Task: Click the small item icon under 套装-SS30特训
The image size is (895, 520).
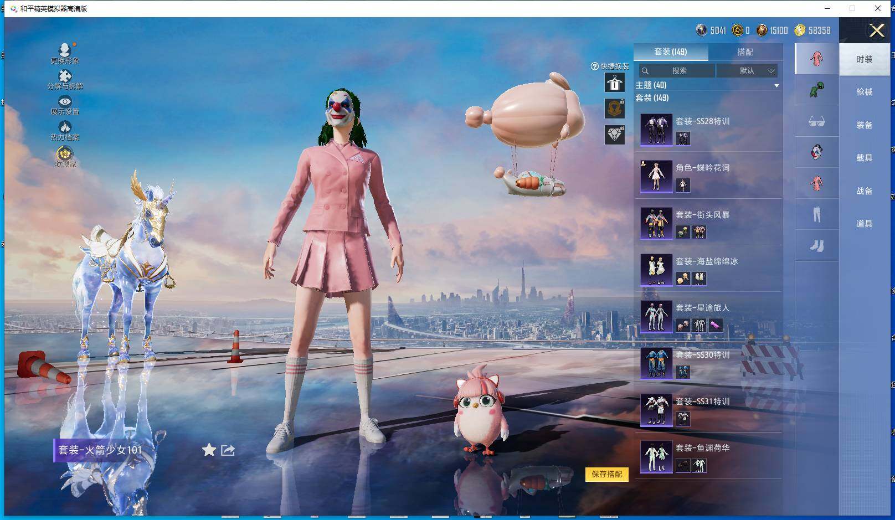Action: click(x=683, y=372)
